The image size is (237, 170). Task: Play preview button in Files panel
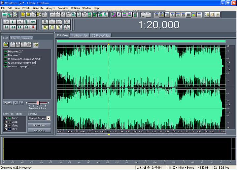coord(16,103)
